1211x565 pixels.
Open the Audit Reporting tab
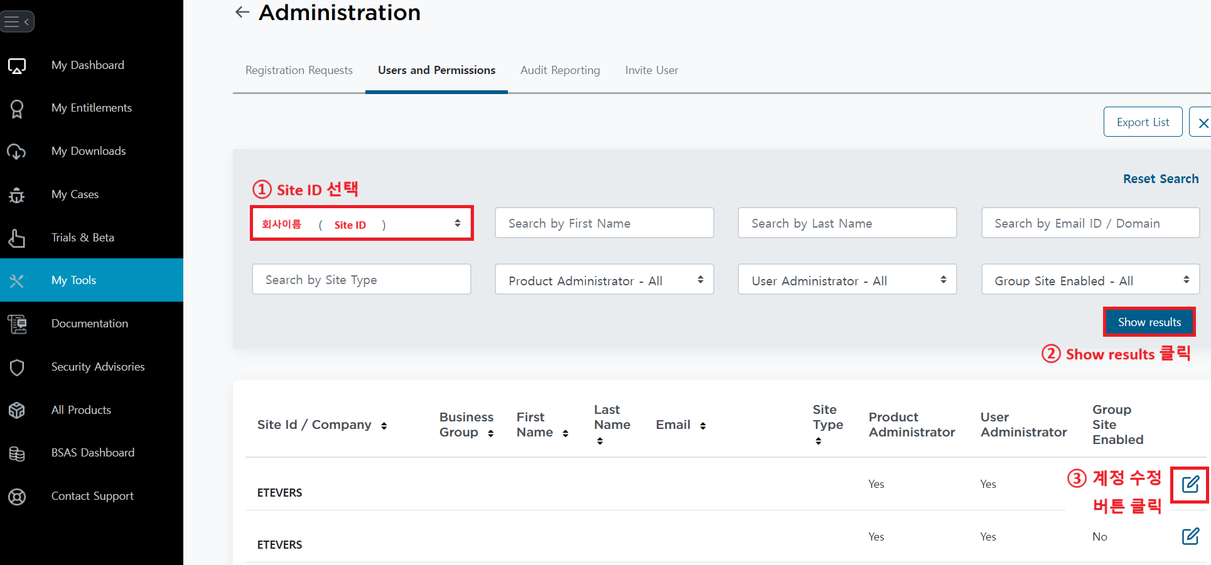[x=560, y=70]
